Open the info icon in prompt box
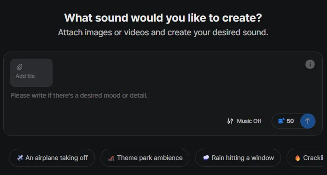Screen dimensions: 327x175 310,64
